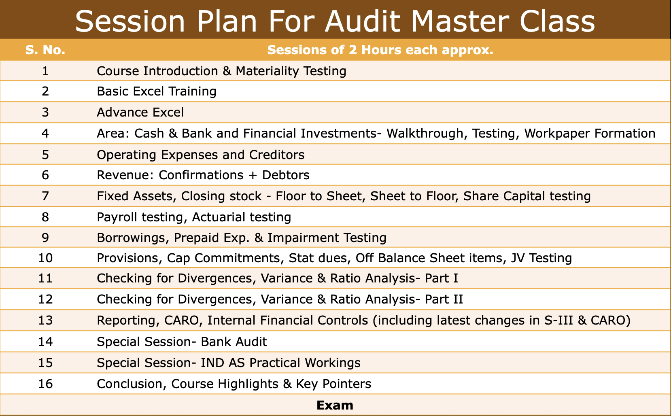This screenshot has width=671, height=416.
Task: Click 'Payroll testing, Actuarial testing' row
Action: [x=194, y=217]
